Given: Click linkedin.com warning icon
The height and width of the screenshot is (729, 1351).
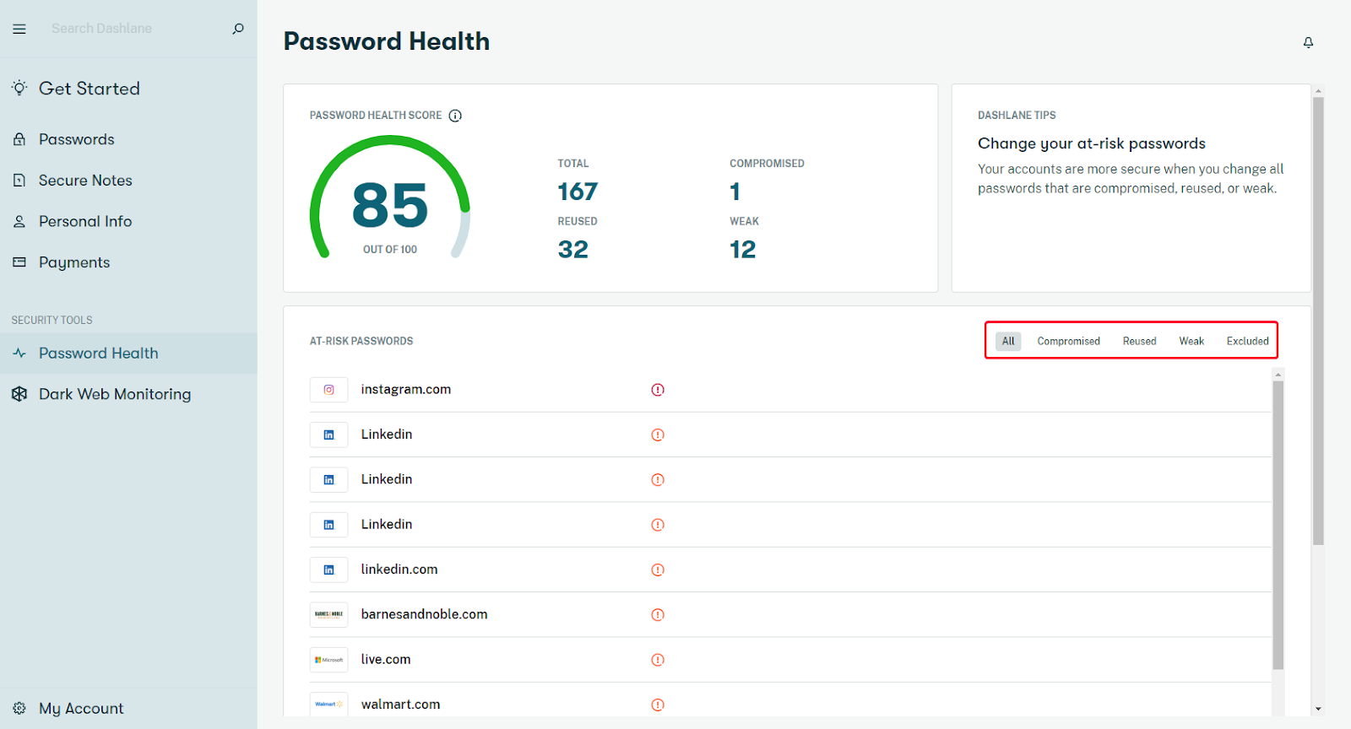Looking at the screenshot, I should pos(658,570).
